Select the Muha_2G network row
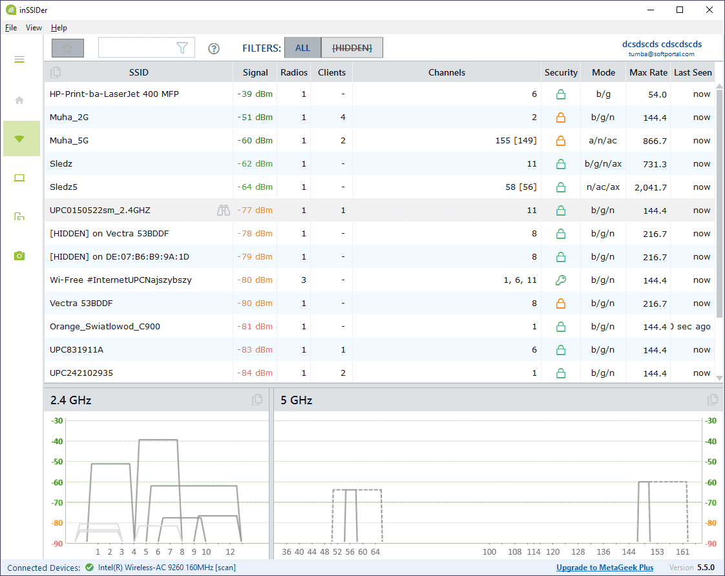Viewport: 725px width, 576px height. coord(379,118)
